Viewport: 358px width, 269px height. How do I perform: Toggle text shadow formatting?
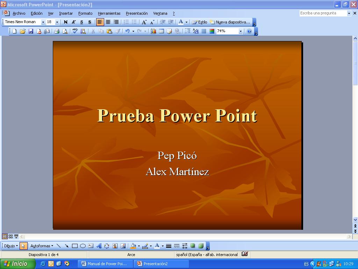tap(89, 22)
